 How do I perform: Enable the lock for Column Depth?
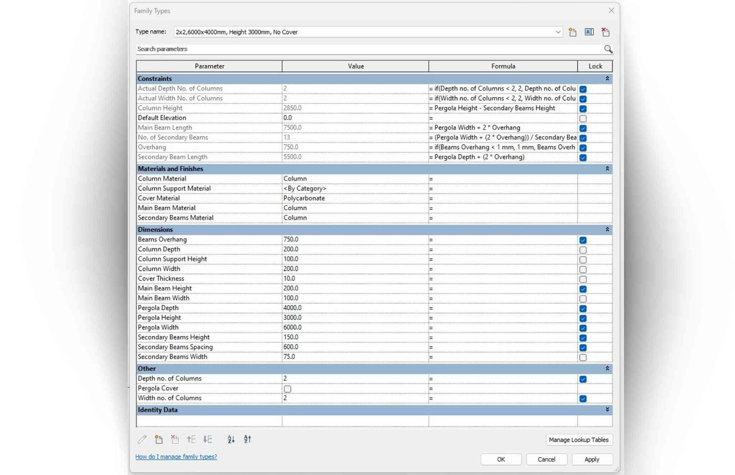pyautogui.click(x=583, y=250)
